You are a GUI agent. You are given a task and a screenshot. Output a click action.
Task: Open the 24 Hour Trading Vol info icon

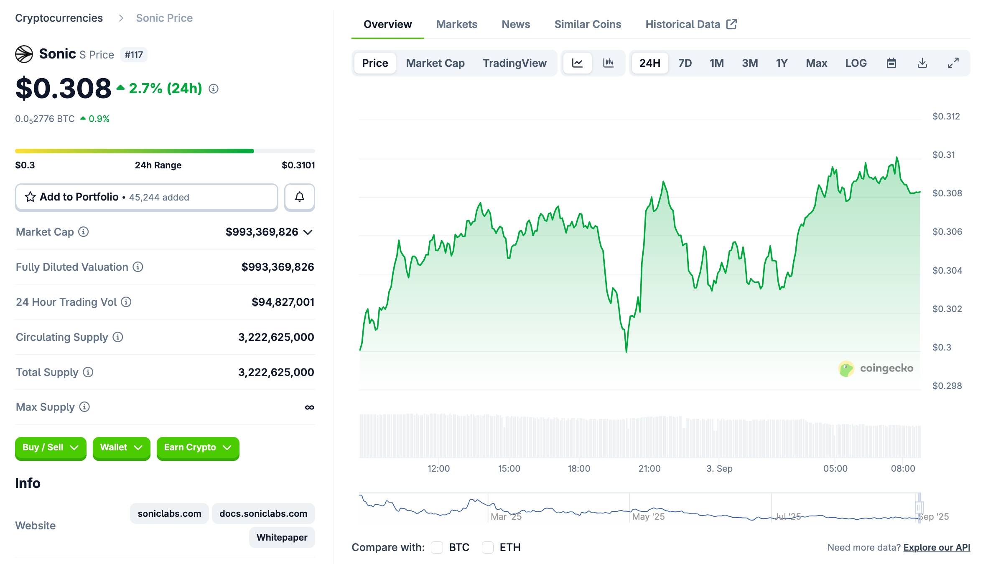[126, 302]
